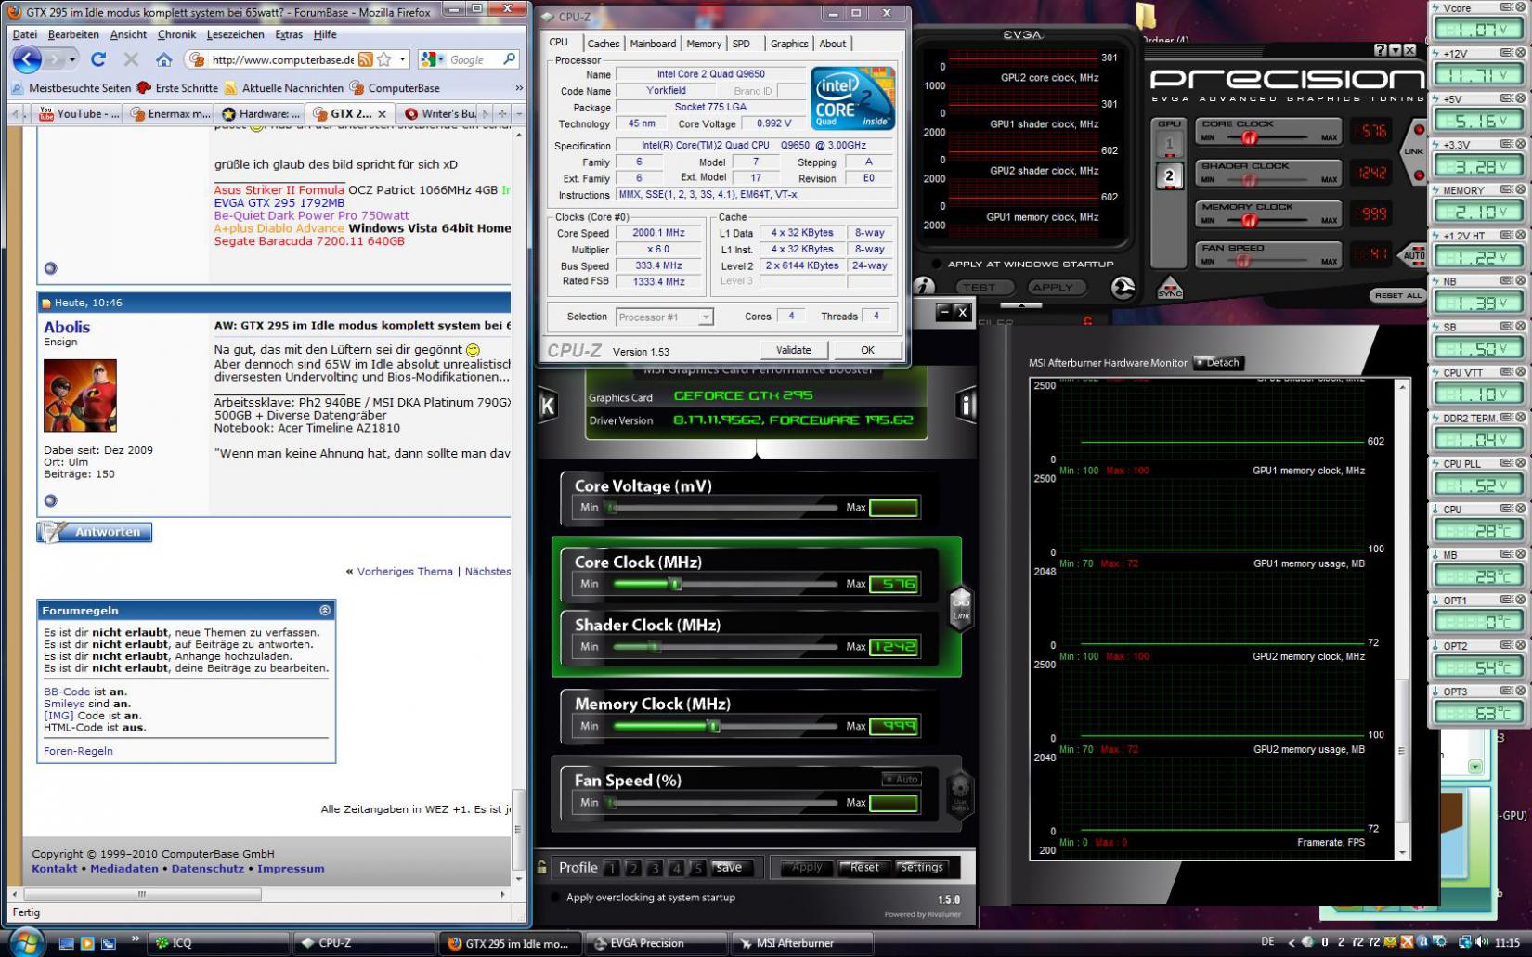Switch to the Mainboard tab in CPU-Z
This screenshot has width=1532, height=957.
653,44
